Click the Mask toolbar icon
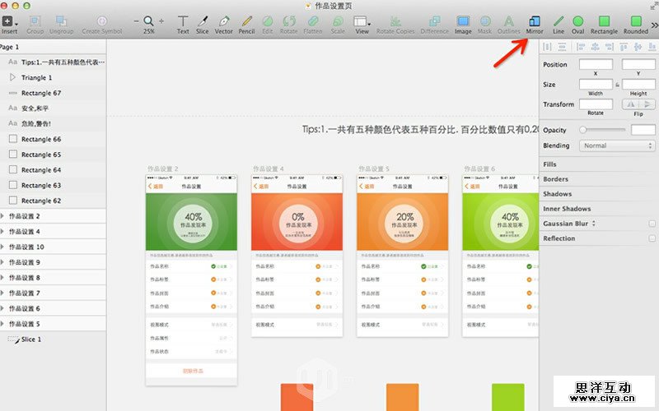 [485, 21]
